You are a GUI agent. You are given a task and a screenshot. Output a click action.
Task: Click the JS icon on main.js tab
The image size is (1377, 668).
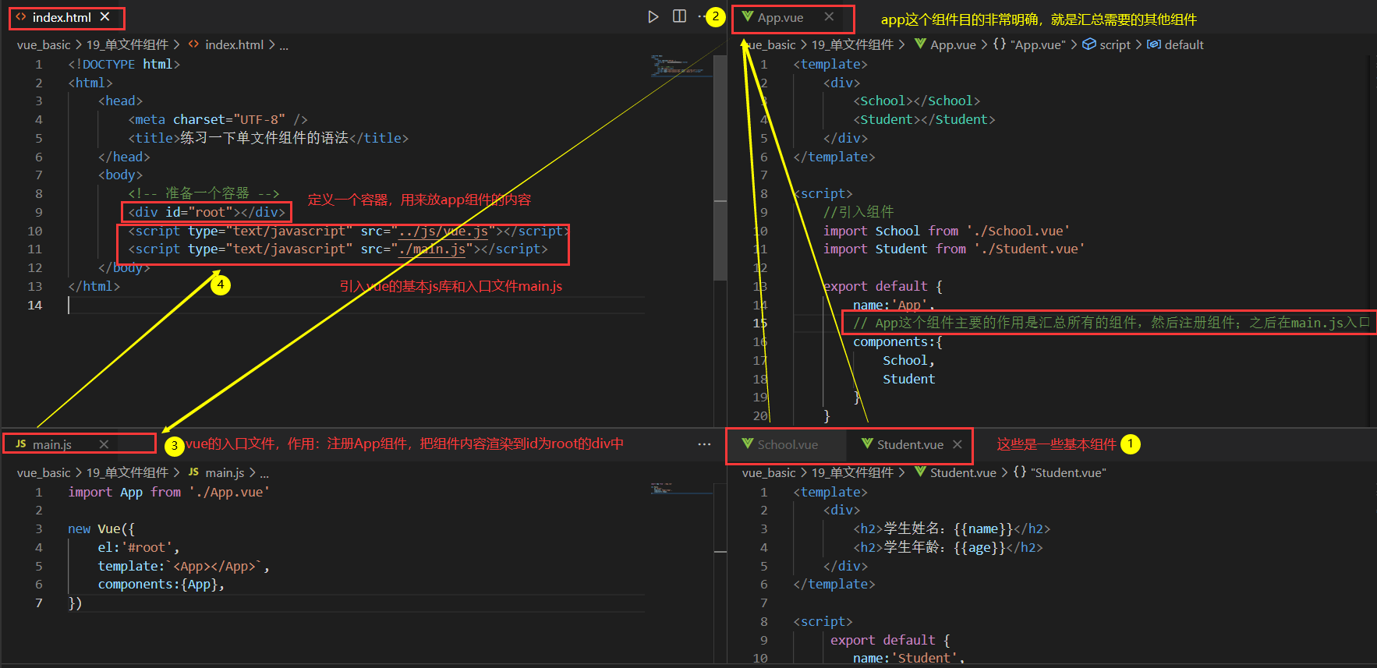[21, 444]
